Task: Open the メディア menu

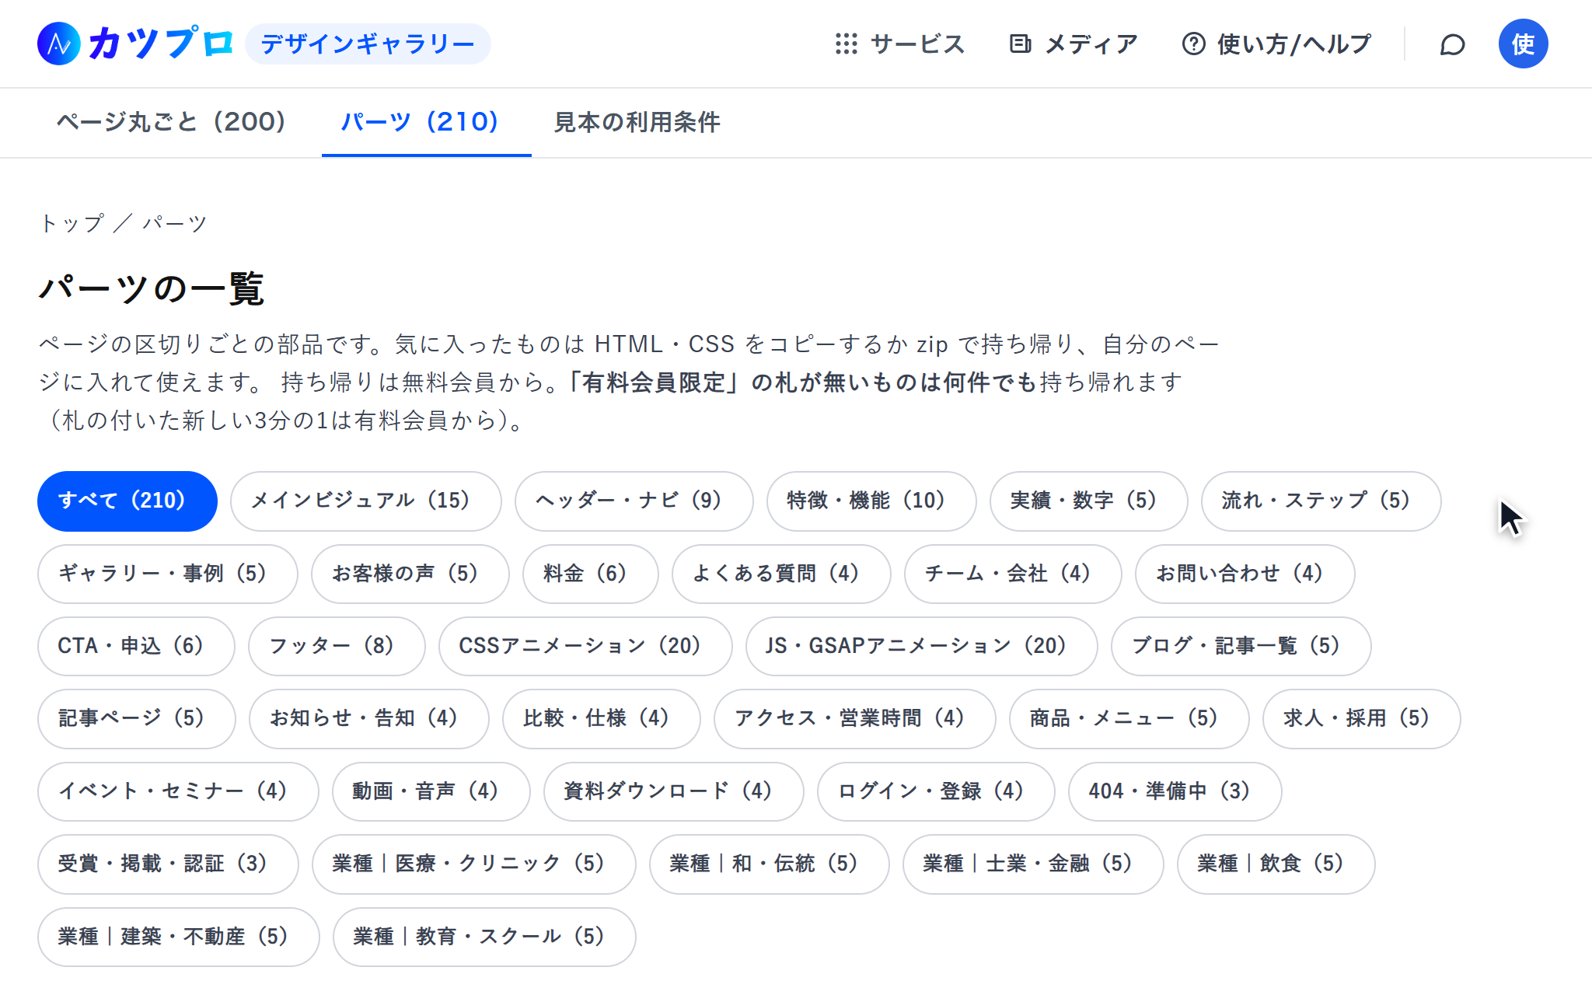Action: pyautogui.click(x=1073, y=44)
